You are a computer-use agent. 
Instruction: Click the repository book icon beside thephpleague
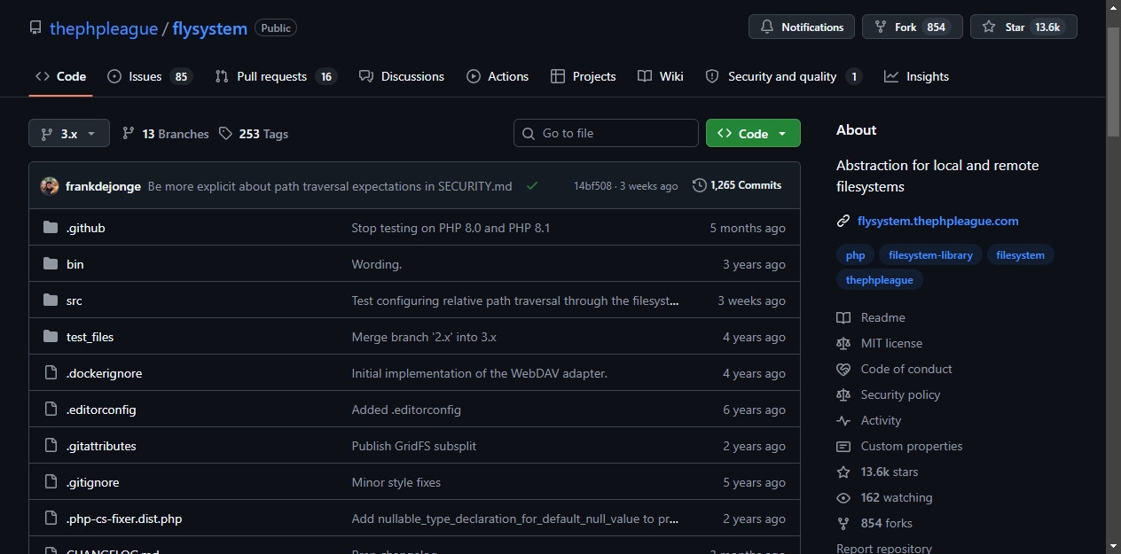pyautogui.click(x=35, y=28)
